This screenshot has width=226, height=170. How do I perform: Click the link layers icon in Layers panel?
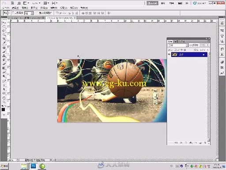[x=176, y=143]
